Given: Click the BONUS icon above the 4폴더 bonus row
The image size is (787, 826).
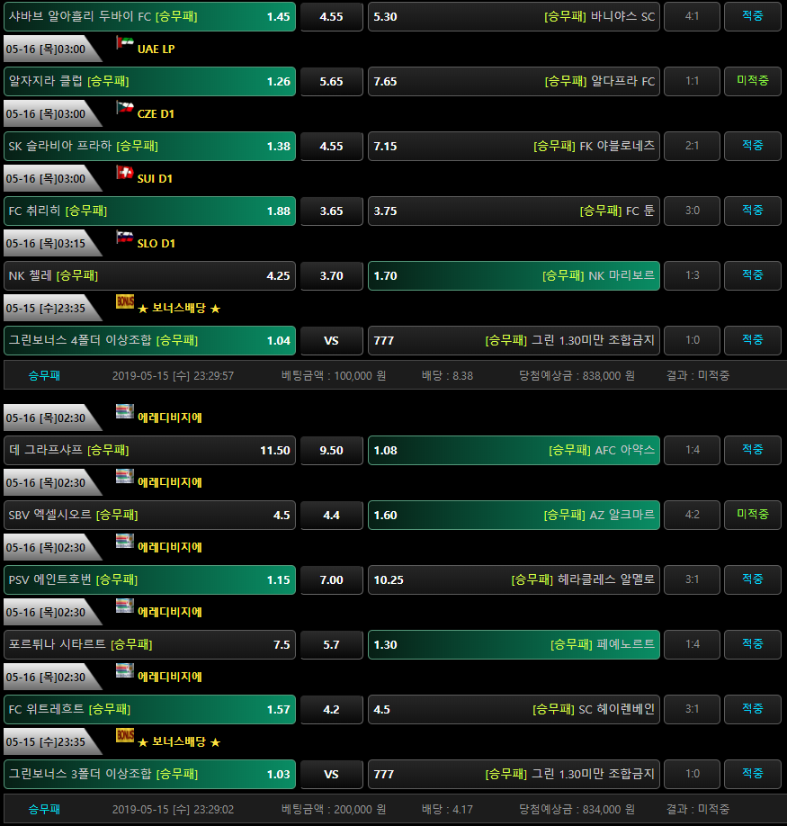Looking at the screenshot, I should coord(124,302).
